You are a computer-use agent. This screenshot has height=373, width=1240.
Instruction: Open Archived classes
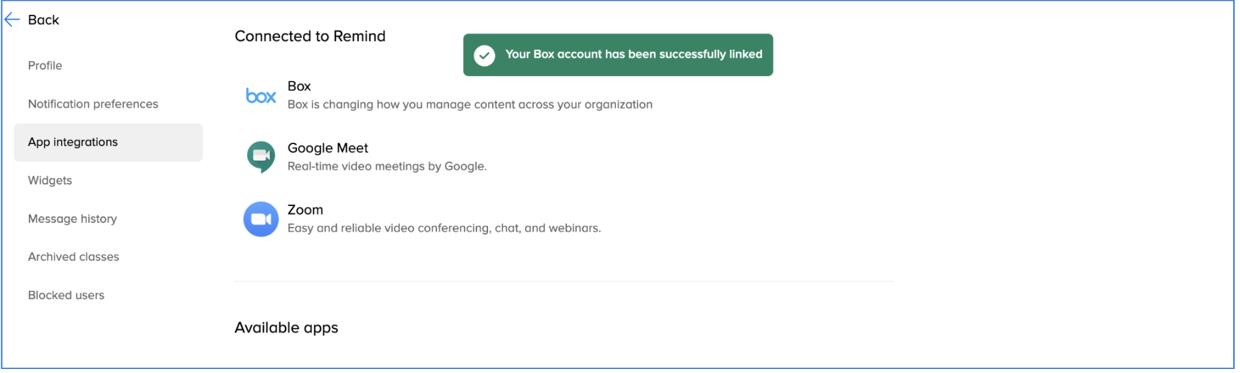pos(74,258)
